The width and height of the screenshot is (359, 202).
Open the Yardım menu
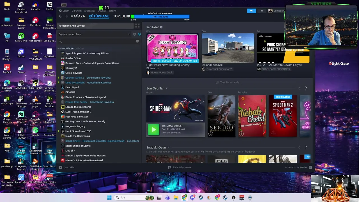point(112,11)
